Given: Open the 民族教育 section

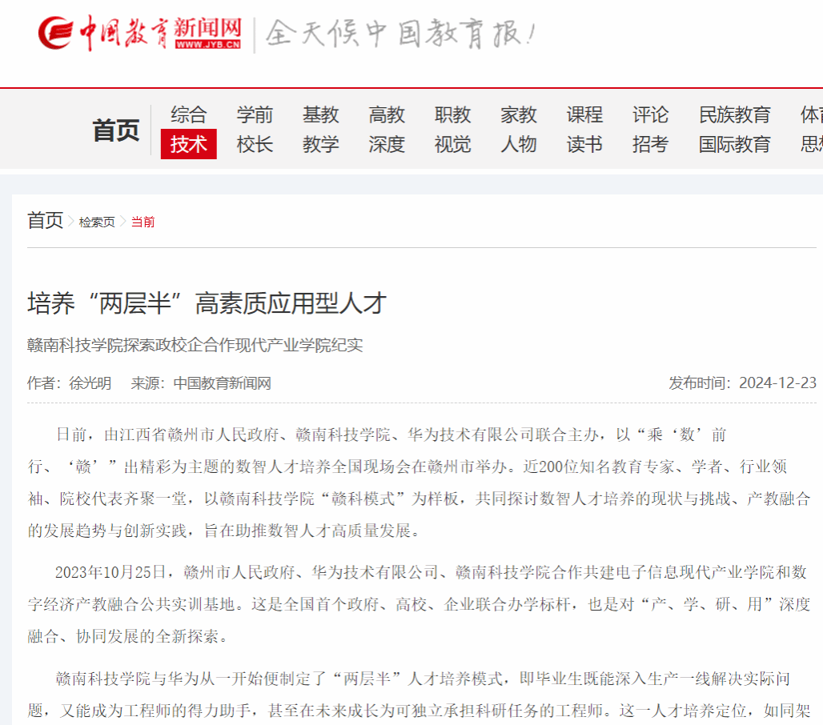Looking at the screenshot, I should pyautogui.click(x=734, y=115).
